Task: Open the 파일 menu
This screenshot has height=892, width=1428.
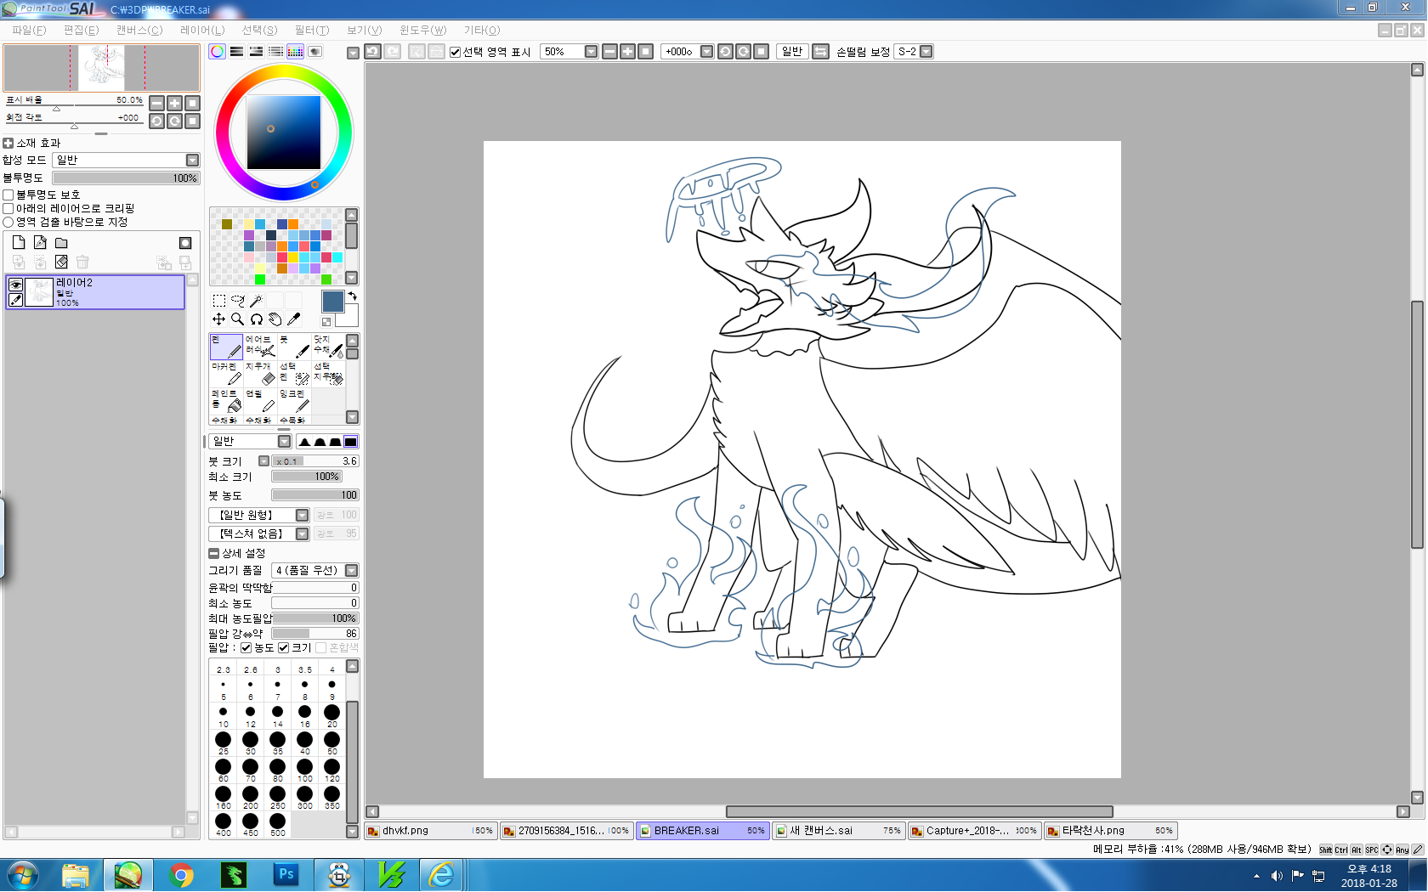Action: pyautogui.click(x=29, y=31)
